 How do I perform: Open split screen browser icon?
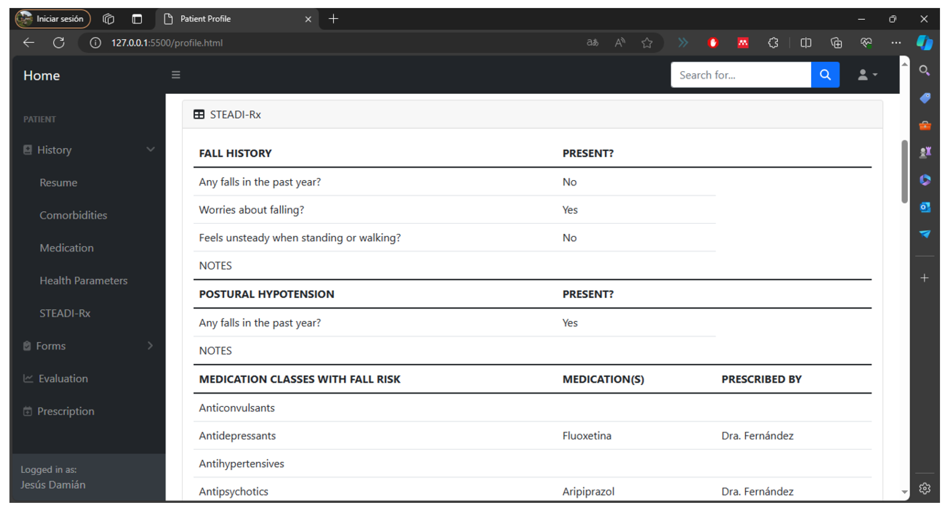coord(806,43)
